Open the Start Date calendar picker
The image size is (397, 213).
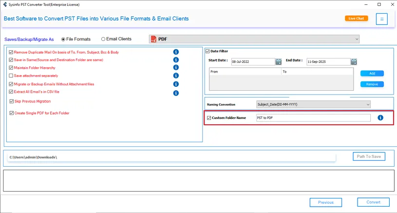(x=279, y=62)
